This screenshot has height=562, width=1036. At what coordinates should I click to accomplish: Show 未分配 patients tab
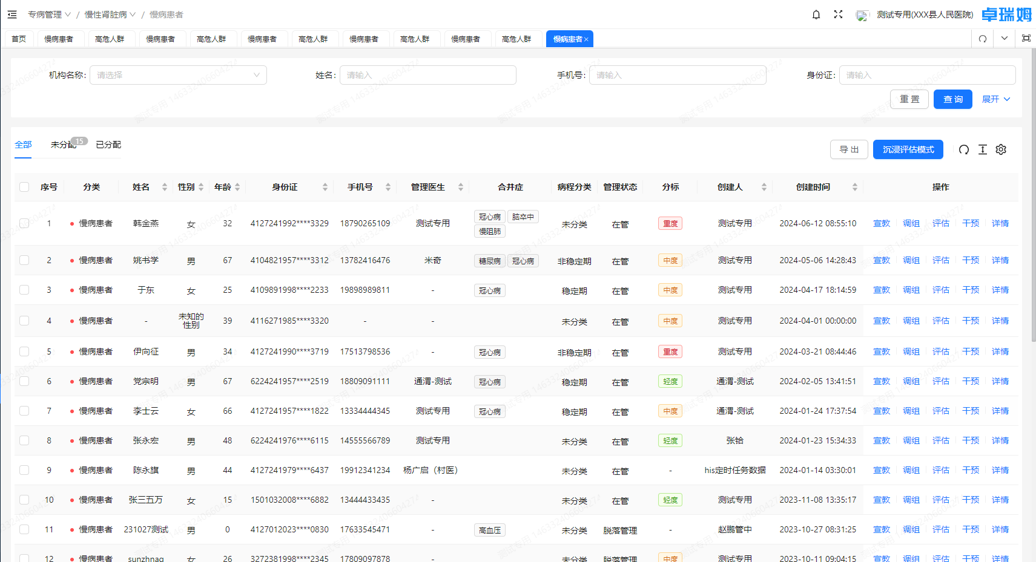[64, 145]
